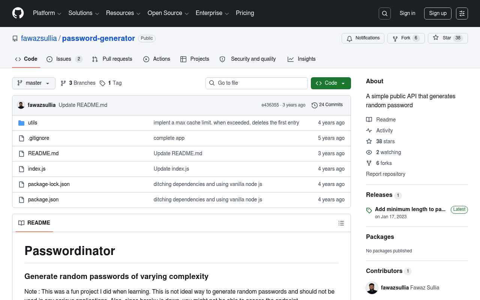Image resolution: width=480 pixels, height=300 pixels.
Task: Click the tag icon next to 1 Tag
Action: coord(102,83)
